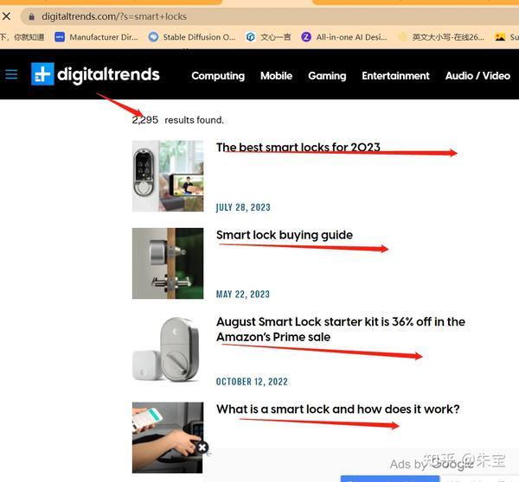Open the hamburger menu icon

(11, 74)
